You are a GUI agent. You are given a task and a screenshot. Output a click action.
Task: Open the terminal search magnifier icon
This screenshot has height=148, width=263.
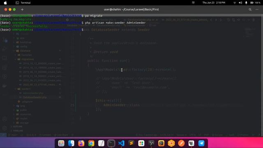[250, 9]
